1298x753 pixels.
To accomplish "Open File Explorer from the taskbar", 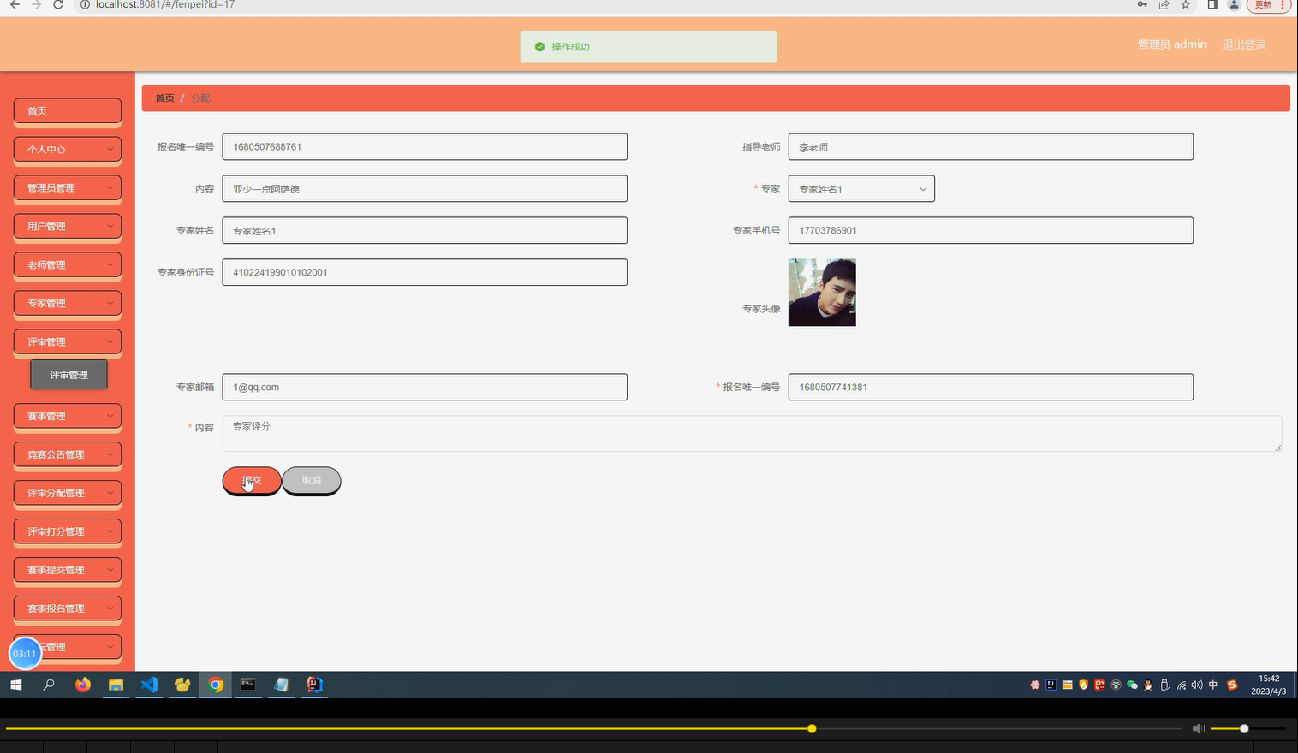I will [x=116, y=685].
